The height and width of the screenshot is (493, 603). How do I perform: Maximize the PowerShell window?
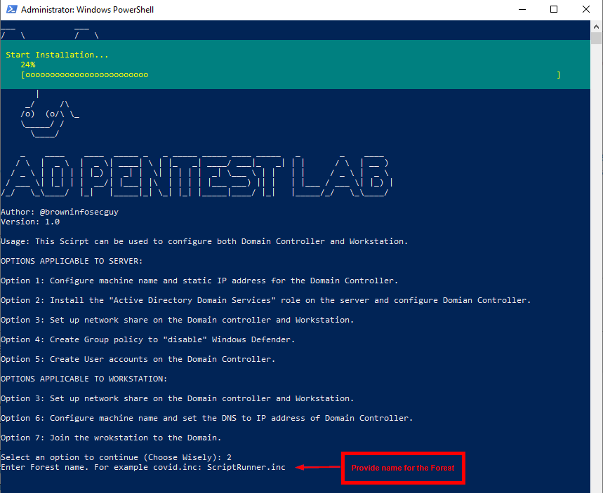[554, 9]
